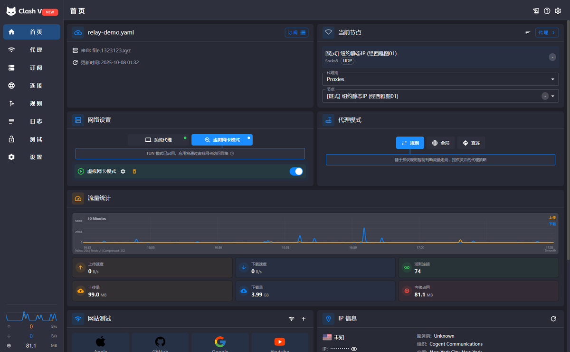Click the plus icon to add test site
The width and height of the screenshot is (570, 352).
pyautogui.click(x=304, y=319)
